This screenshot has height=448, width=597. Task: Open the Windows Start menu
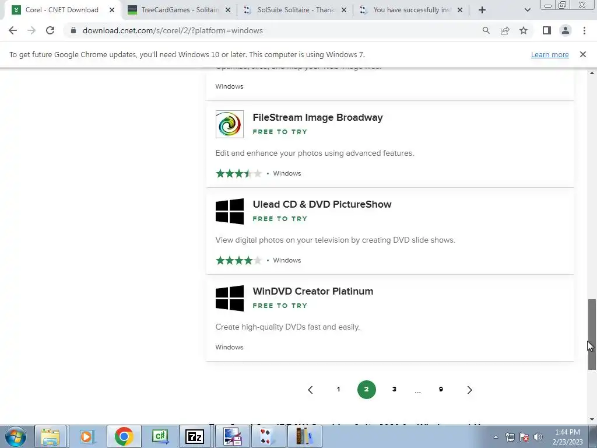click(x=16, y=436)
